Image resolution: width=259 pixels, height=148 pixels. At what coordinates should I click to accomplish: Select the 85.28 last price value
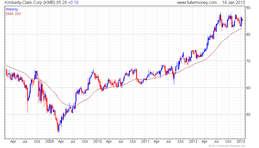tap(61, 3)
